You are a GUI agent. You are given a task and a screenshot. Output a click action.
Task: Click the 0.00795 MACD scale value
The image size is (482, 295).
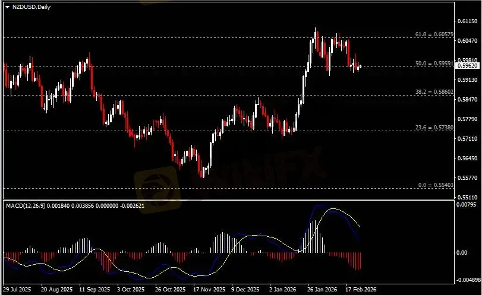[x=468, y=205]
